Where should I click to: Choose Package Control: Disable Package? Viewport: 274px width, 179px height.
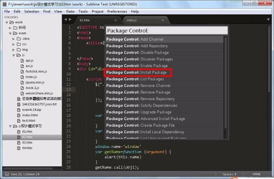(x=164, y=52)
